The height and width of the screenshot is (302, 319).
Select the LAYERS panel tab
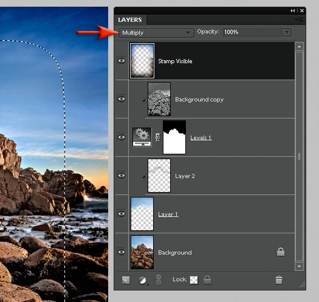tap(130, 19)
